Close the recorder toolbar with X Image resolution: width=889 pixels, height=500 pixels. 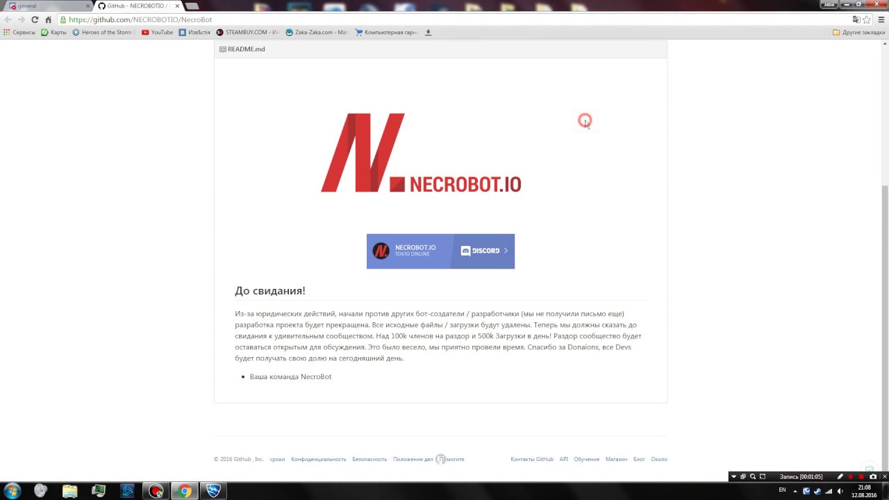885,477
